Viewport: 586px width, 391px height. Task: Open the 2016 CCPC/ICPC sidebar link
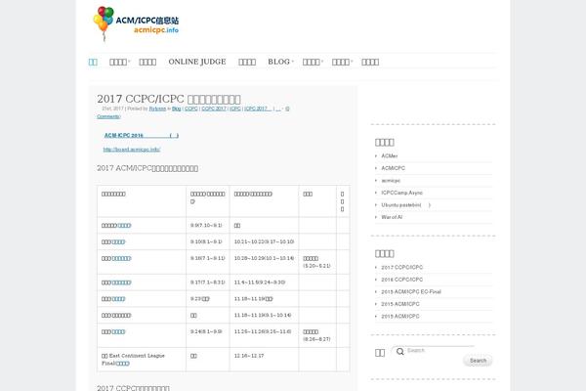click(x=402, y=280)
